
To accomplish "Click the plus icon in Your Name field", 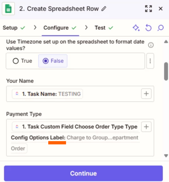I will (x=146, y=93).
